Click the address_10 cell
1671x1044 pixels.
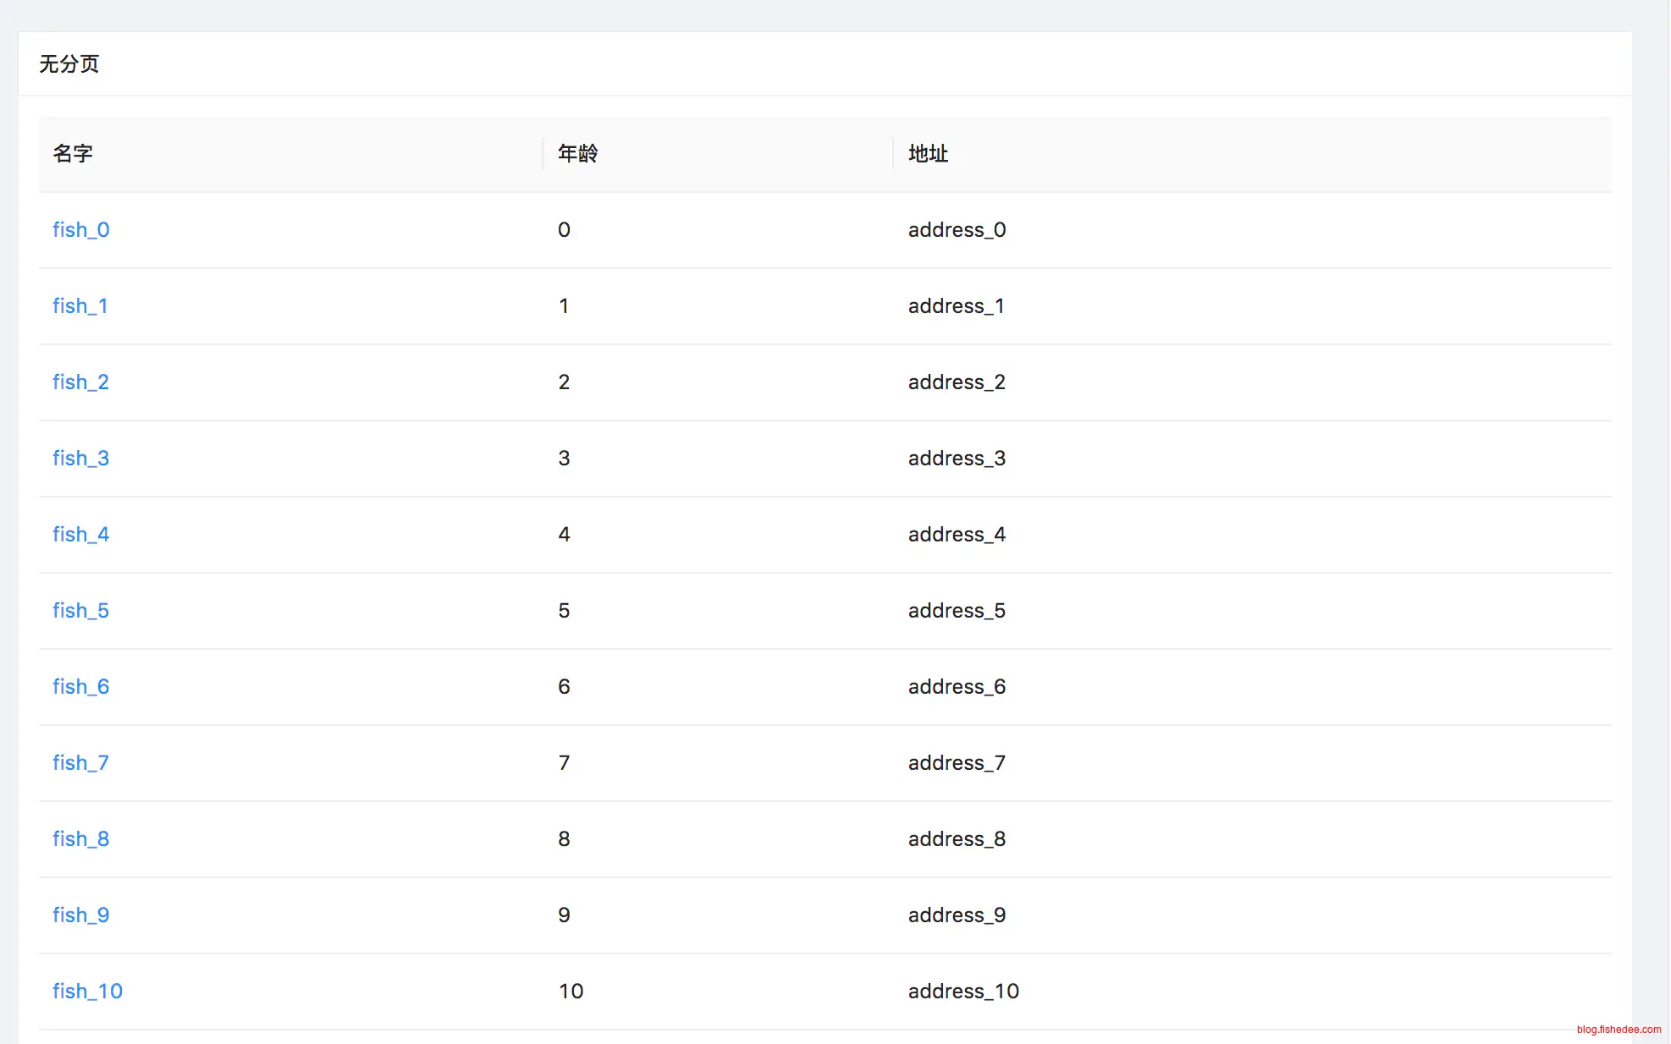pos(963,992)
